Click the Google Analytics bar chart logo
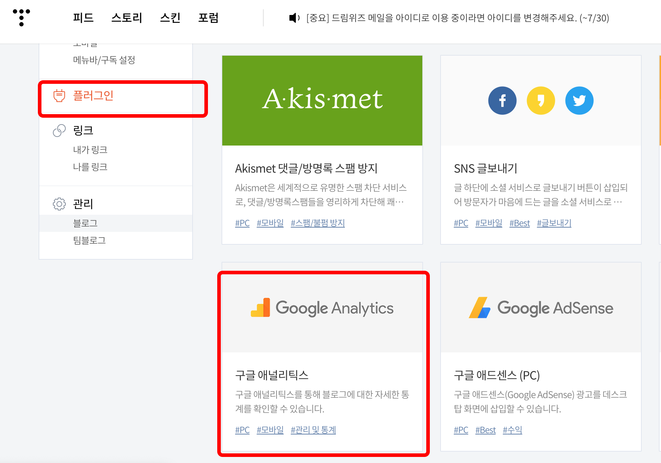This screenshot has width=661, height=463. click(260, 307)
